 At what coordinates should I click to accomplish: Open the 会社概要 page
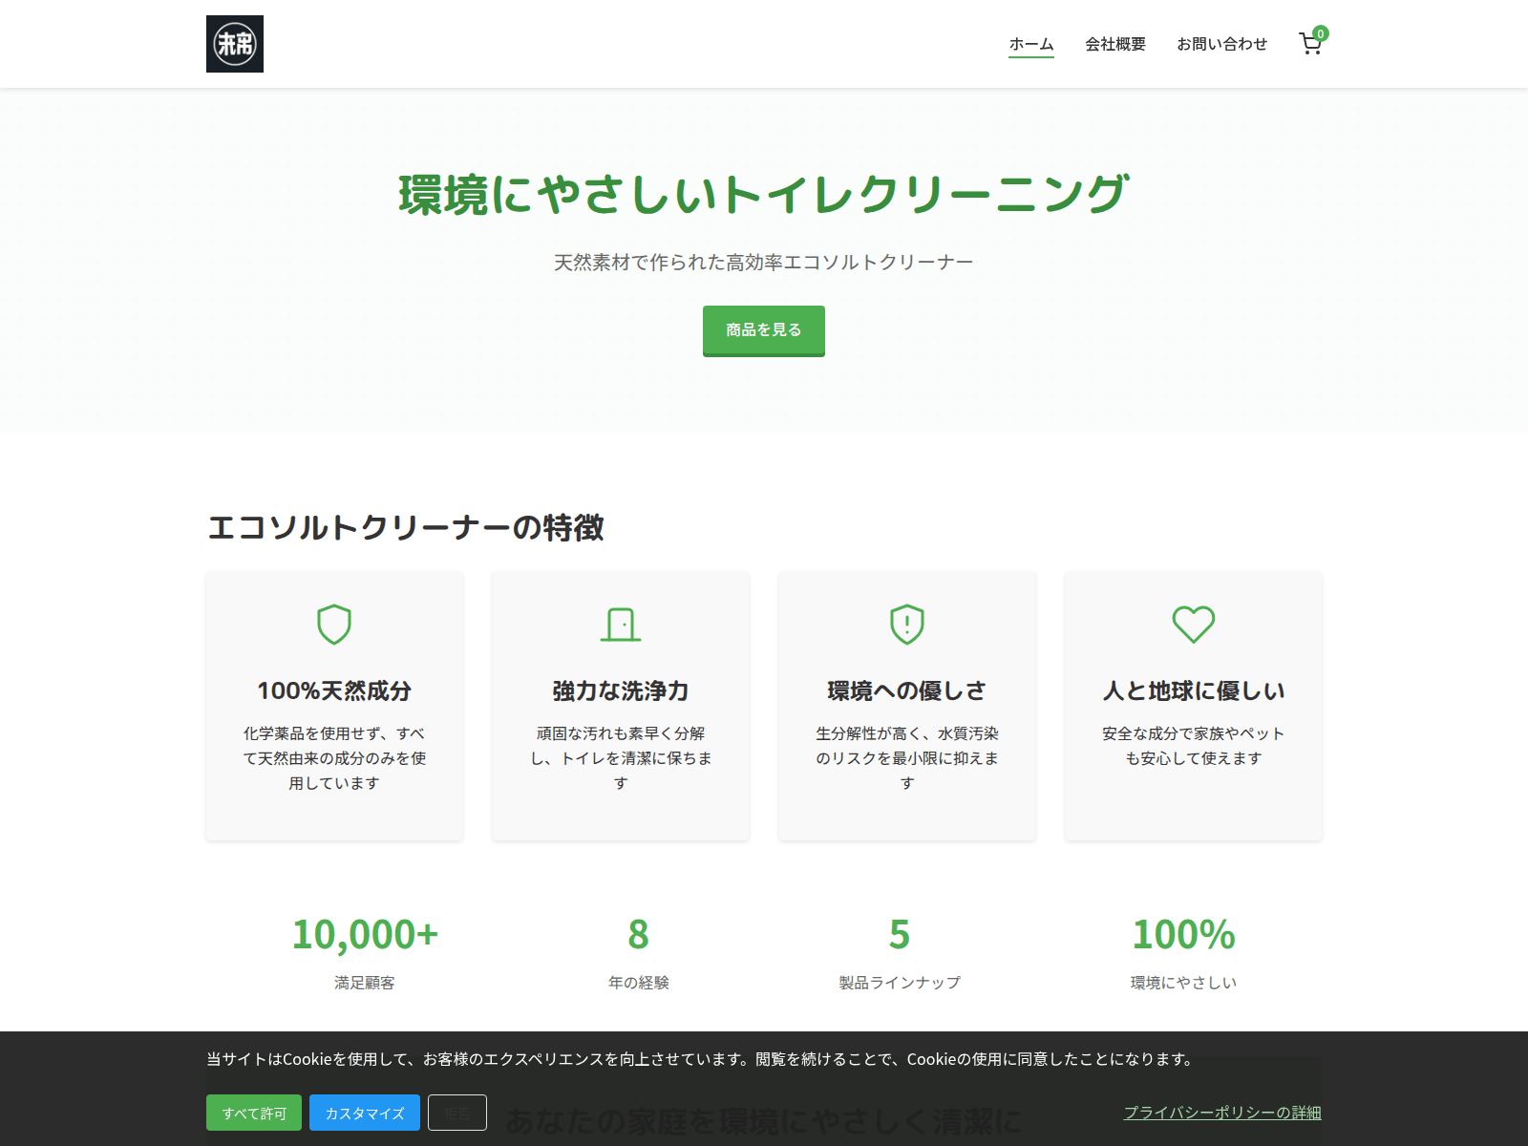coord(1115,44)
